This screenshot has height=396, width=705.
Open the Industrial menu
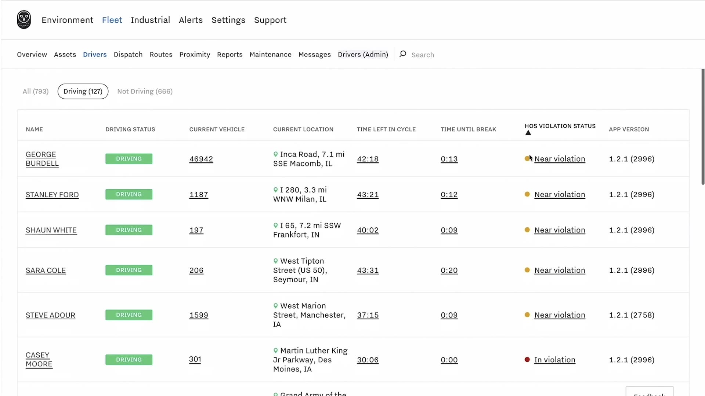[x=151, y=20]
